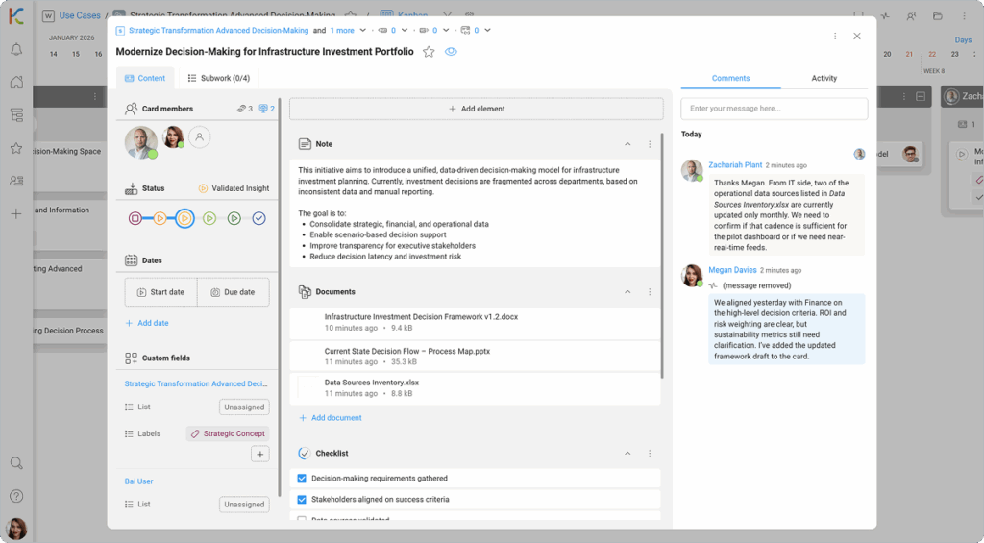Viewport: 984px width, 543px height.
Task: Click the notifications bell in the left sidebar
Action: click(x=16, y=50)
